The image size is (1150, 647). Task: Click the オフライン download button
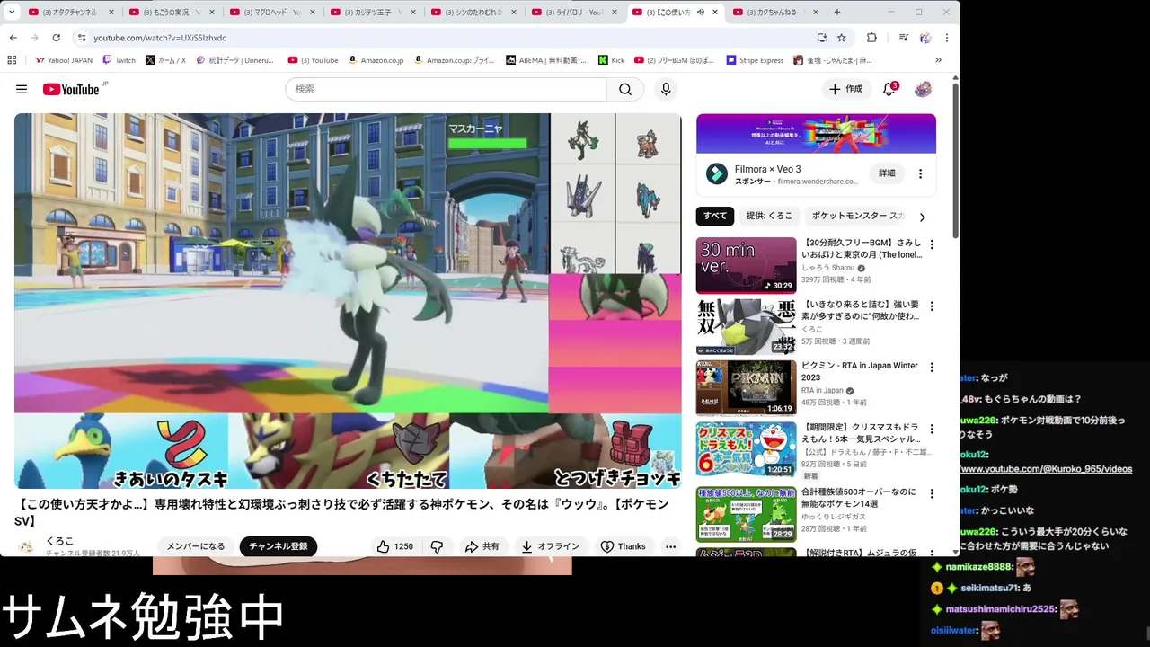click(x=551, y=546)
